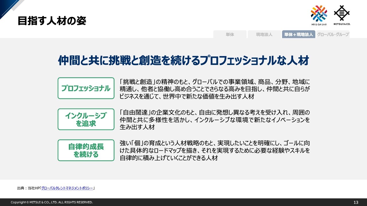Open the グローバルタレントマネジメントポリシー link
Viewport: 367px width, 206px height.
click(67, 188)
